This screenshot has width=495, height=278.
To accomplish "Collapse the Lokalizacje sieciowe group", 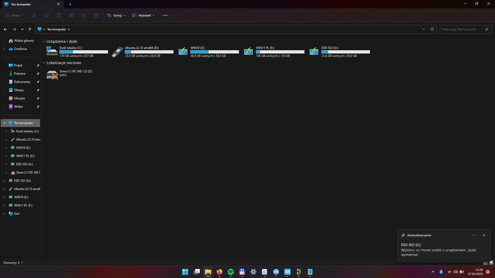I will [x=44, y=63].
